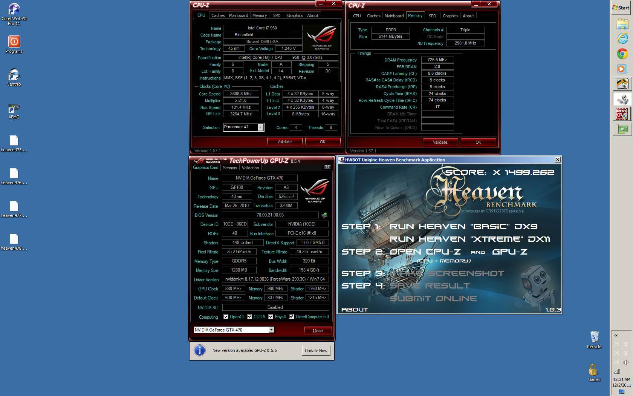
Task: Open About tab in left CPU-Z window
Action: click(x=313, y=15)
